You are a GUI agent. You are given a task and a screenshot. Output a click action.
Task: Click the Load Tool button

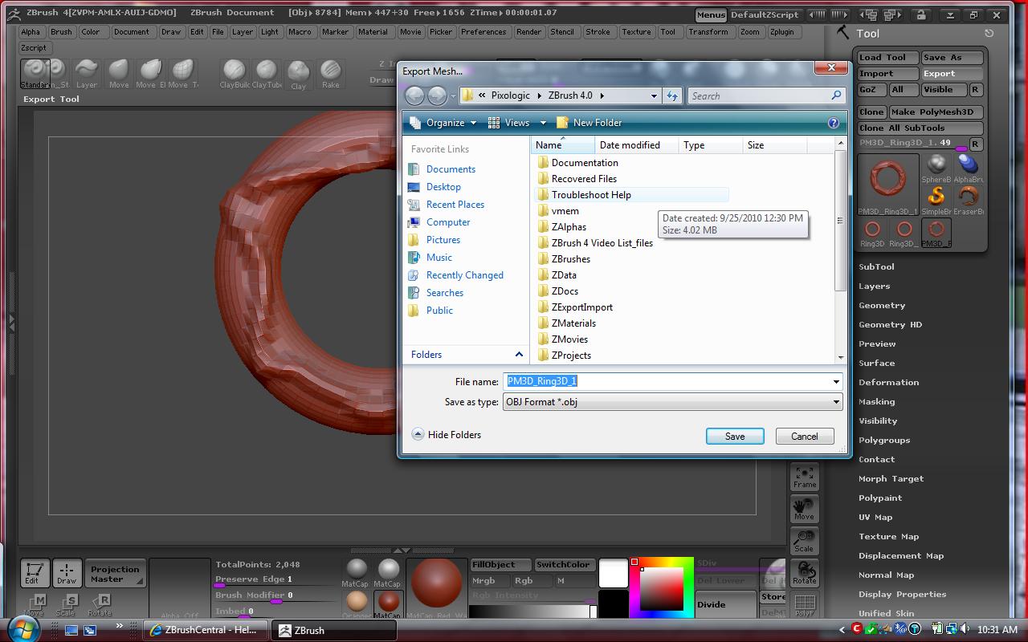[x=887, y=58]
